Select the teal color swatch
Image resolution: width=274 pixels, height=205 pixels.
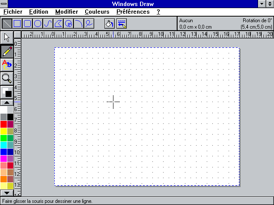click(x=10, y=145)
